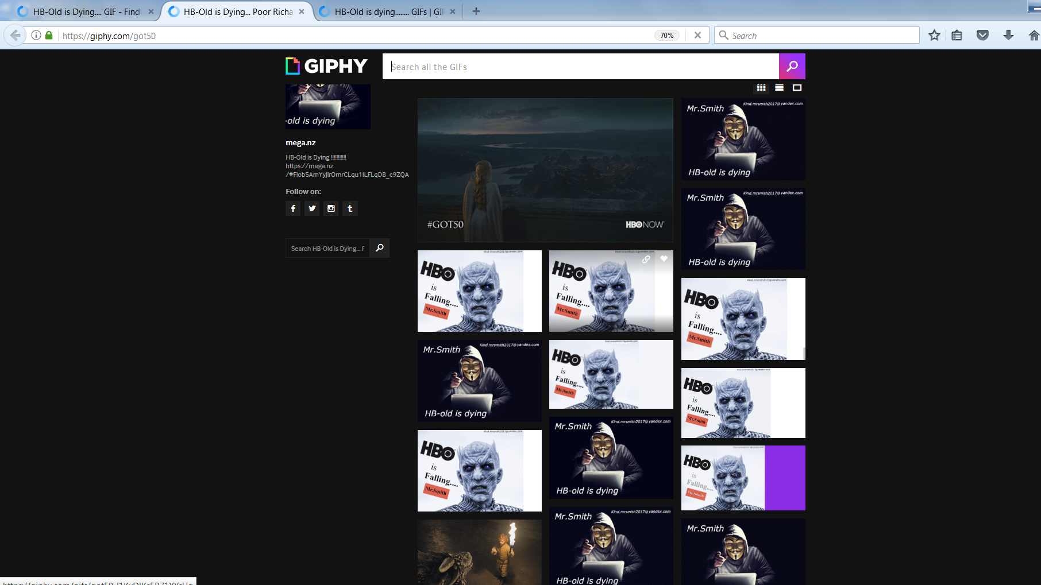Close the first HB-Old is Dying tab
This screenshot has width=1041, height=585.
pyautogui.click(x=151, y=11)
